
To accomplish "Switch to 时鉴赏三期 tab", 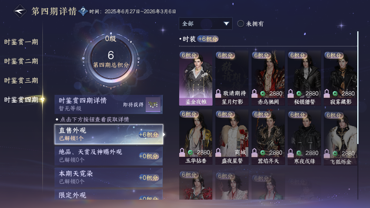I will 21,80.
